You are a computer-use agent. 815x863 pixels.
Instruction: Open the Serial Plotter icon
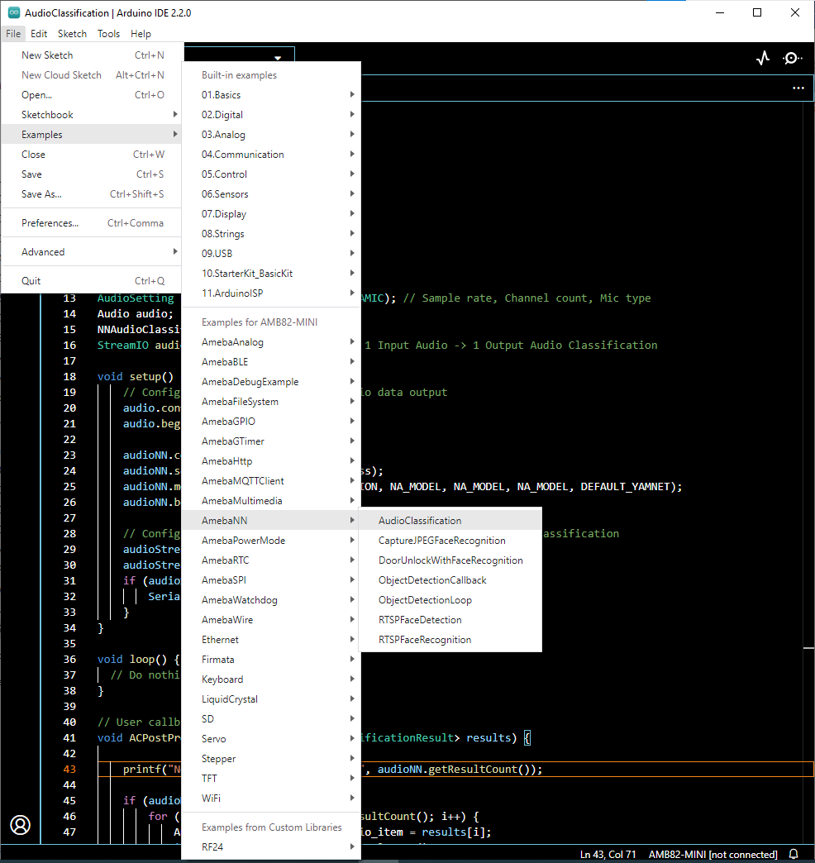[x=763, y=58]
